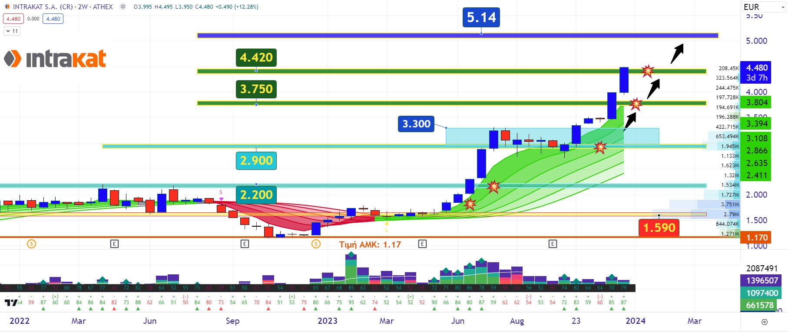Click the green 2.635 axis price label
The width and height of the screenshot is (788, 332).
757,163
